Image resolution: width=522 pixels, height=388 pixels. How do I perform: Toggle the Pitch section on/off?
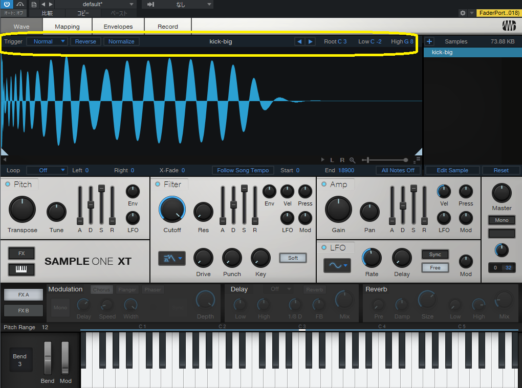[x=8, y=184]
